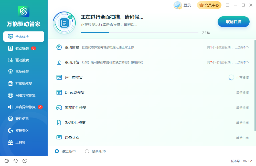
Task: Select the 最新版本 radio button
Action: (87, 151)
